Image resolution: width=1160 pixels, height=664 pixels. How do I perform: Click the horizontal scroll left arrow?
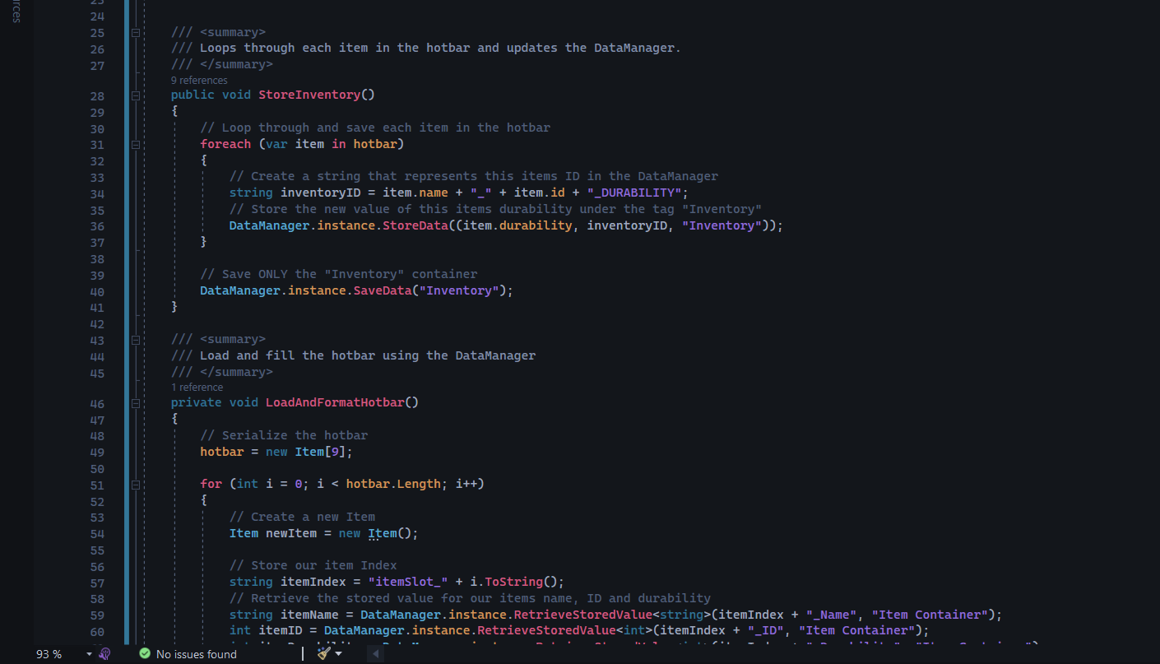tap(376, 654)
